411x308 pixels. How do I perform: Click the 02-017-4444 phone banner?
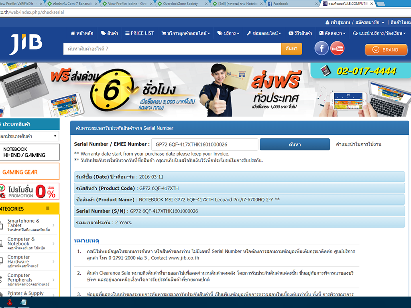(x=361, y=71)
